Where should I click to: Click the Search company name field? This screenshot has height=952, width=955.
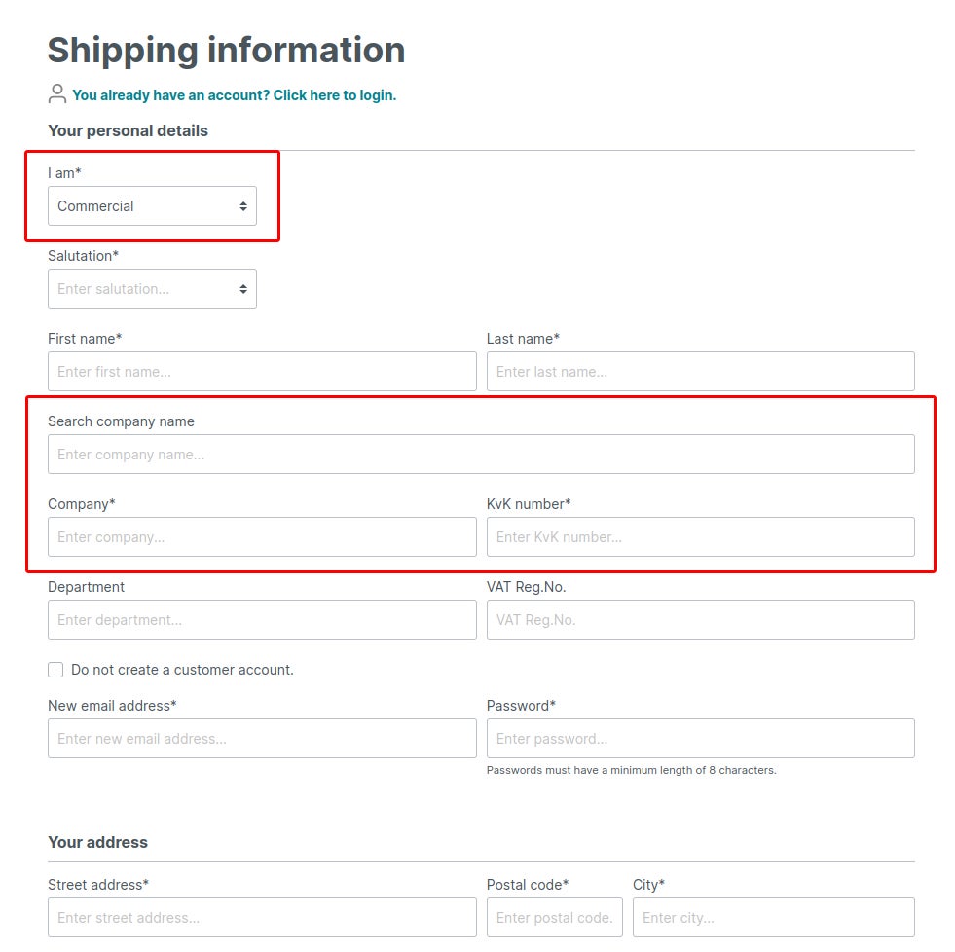pos(481,455)
